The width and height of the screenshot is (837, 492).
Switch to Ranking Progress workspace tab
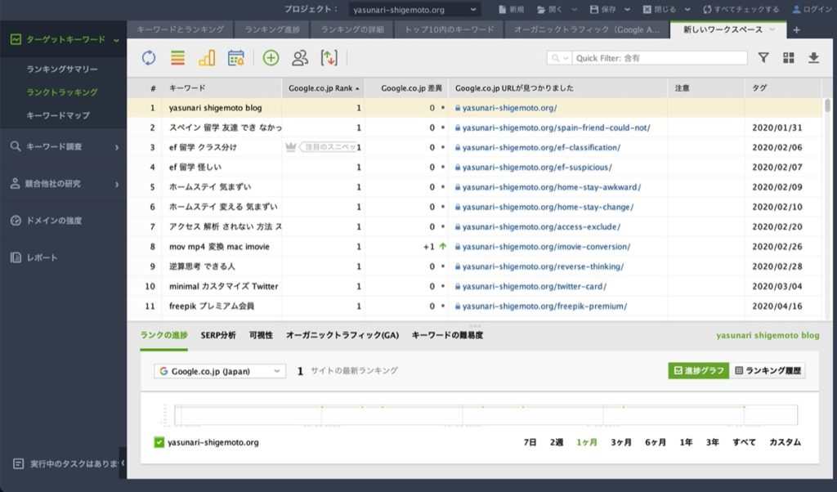coord(272,30)
